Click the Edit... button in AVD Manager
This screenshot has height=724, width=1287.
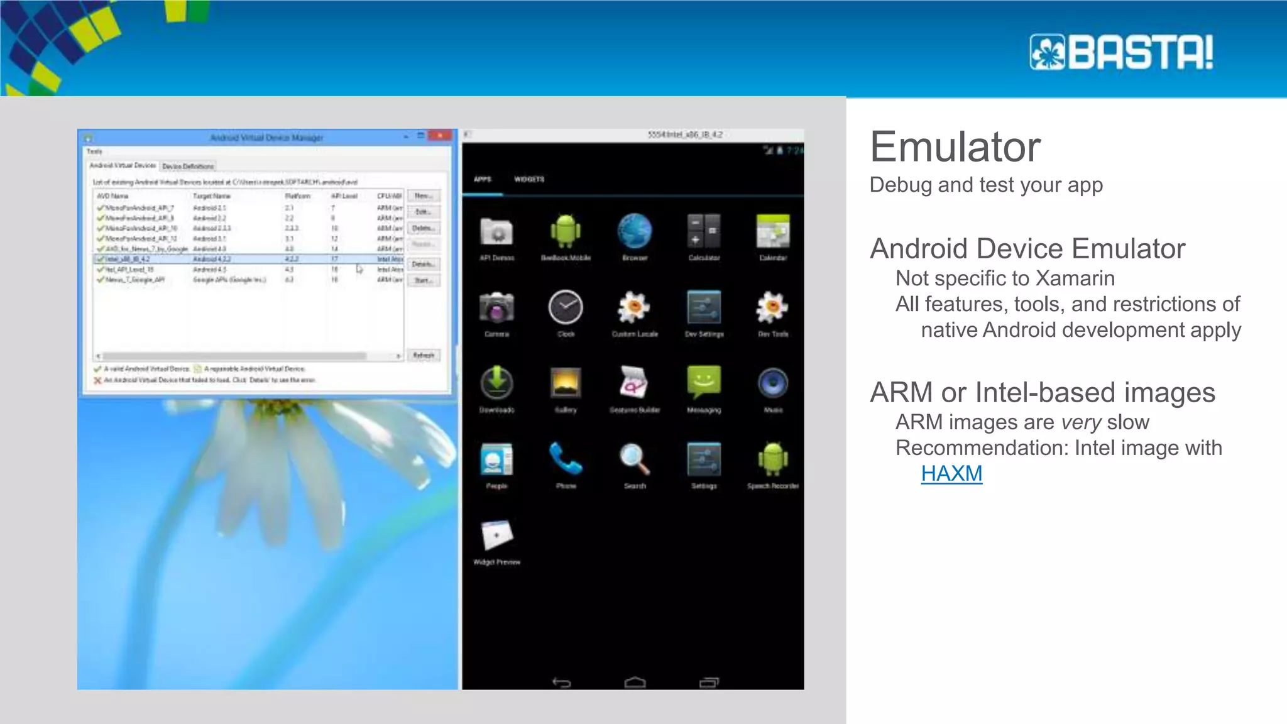click(424, 212)
